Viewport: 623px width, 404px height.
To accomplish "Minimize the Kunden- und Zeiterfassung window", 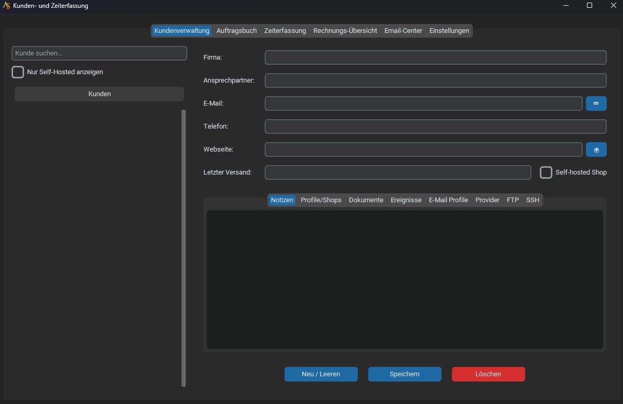I will (566, 6).
